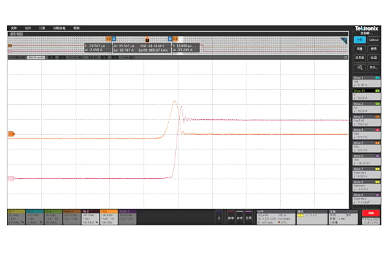
Task: Select the Meas 4 measurement badge
Action: coord(367,133)
